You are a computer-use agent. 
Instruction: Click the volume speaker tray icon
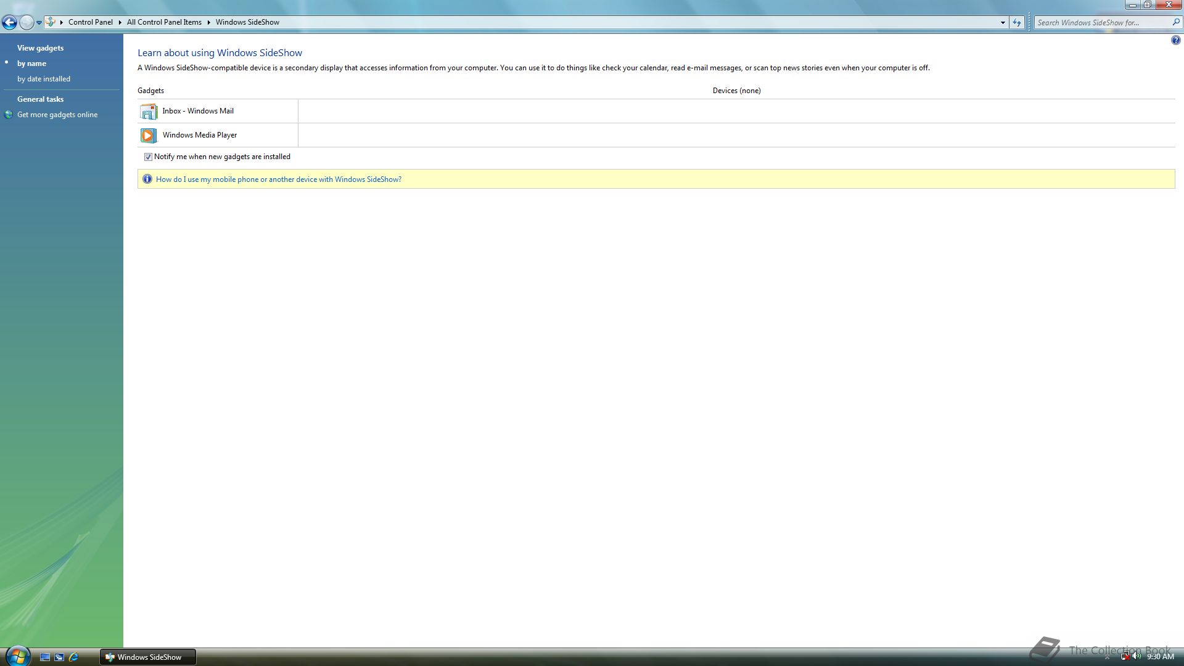[1137, 657]
